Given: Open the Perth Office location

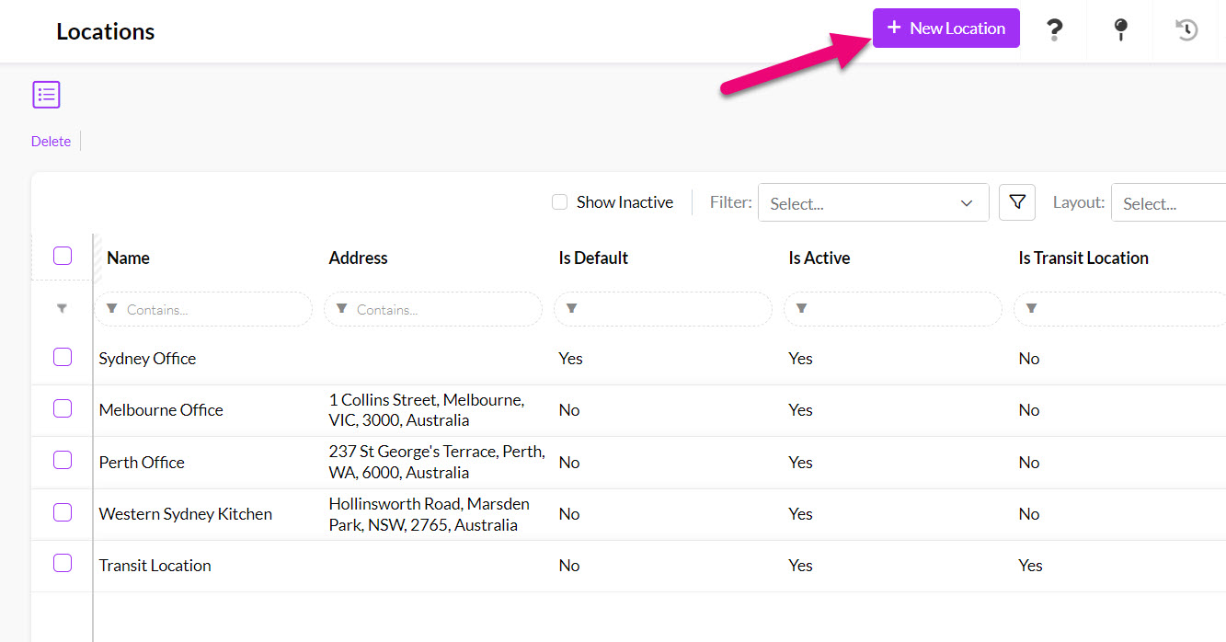Looking at the screenshot, I should coord(142,463).
